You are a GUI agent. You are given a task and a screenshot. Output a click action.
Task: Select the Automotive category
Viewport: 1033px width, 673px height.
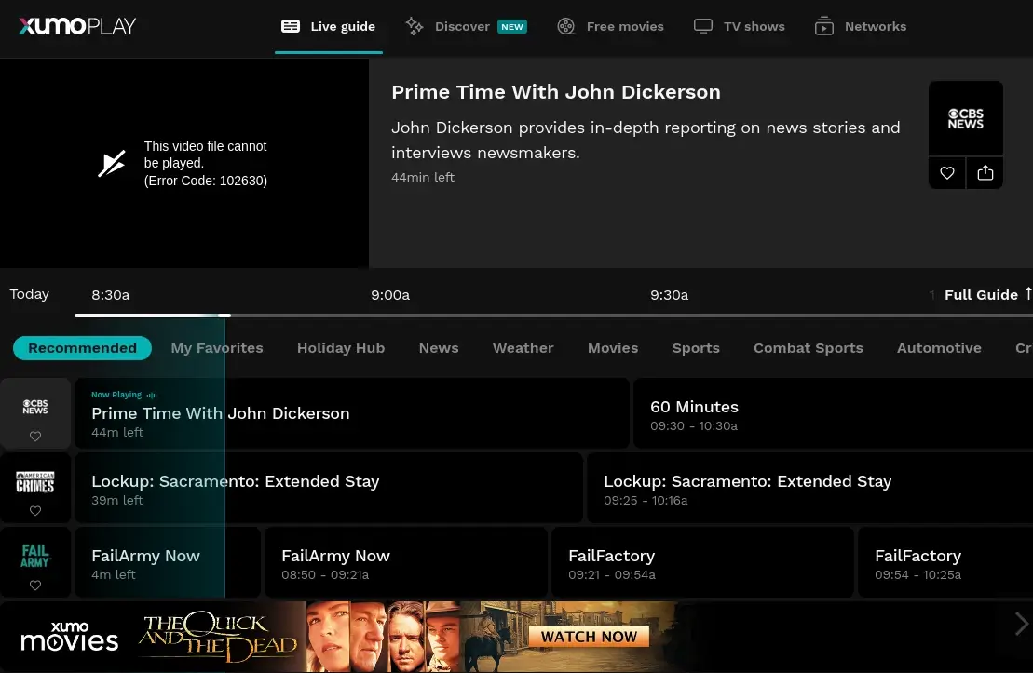tap(939, 348)
